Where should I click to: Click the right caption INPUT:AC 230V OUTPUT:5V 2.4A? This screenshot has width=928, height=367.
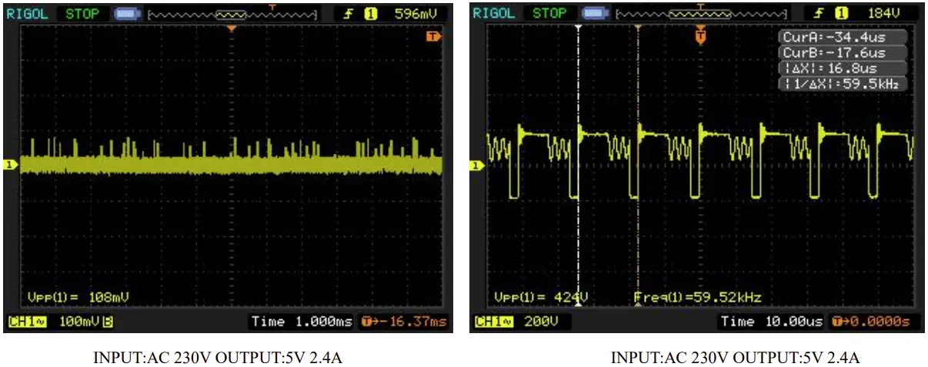tap(736, 358)
